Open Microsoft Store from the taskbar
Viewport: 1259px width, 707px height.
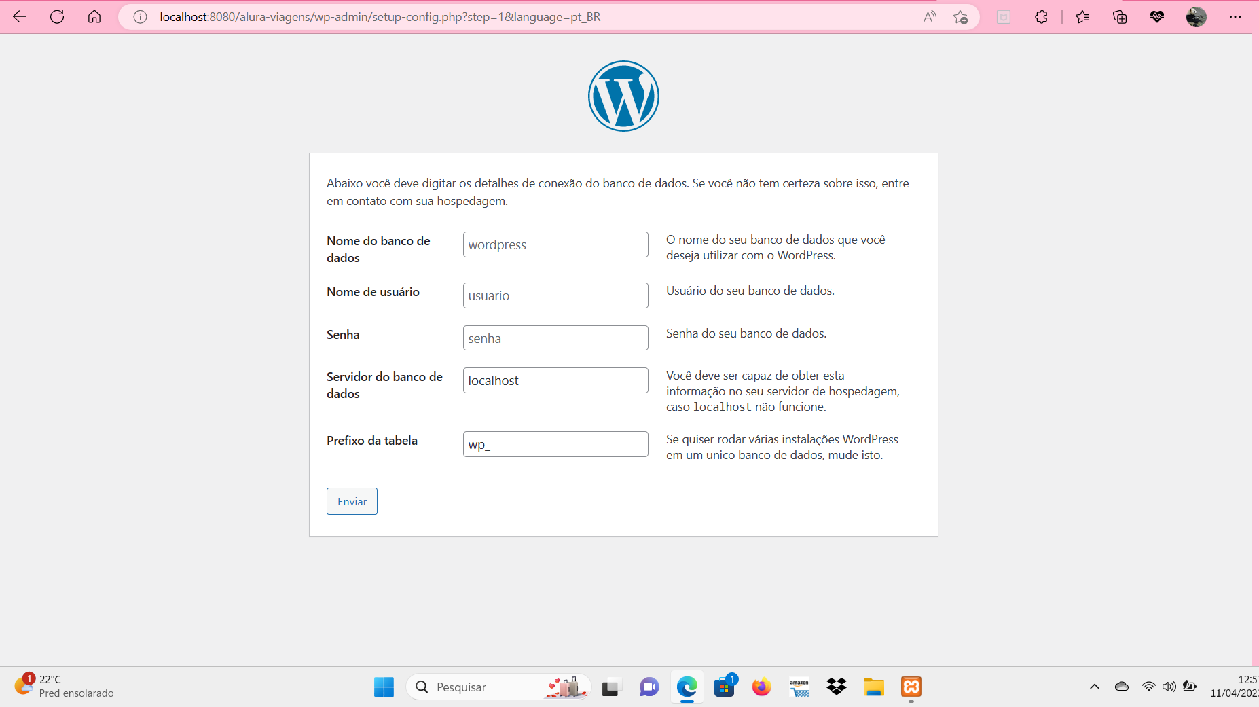725,687
